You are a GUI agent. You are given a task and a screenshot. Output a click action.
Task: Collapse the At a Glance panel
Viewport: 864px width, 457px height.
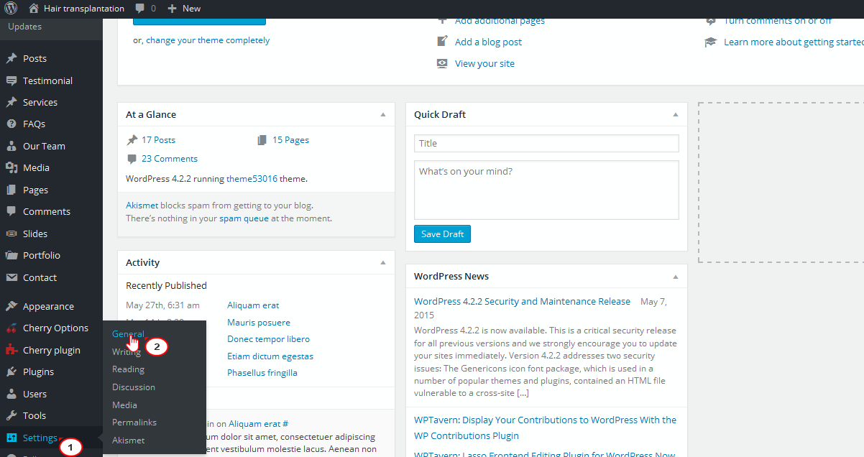(383, 114)
